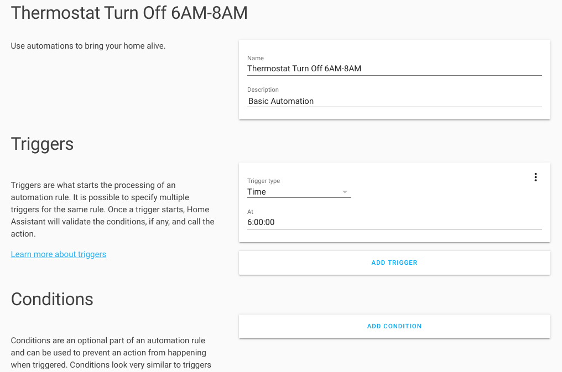Image resolution: width=562 pixels, height=372 pixels.
Task: Click the At label above the time
Action: click(250, 212)
